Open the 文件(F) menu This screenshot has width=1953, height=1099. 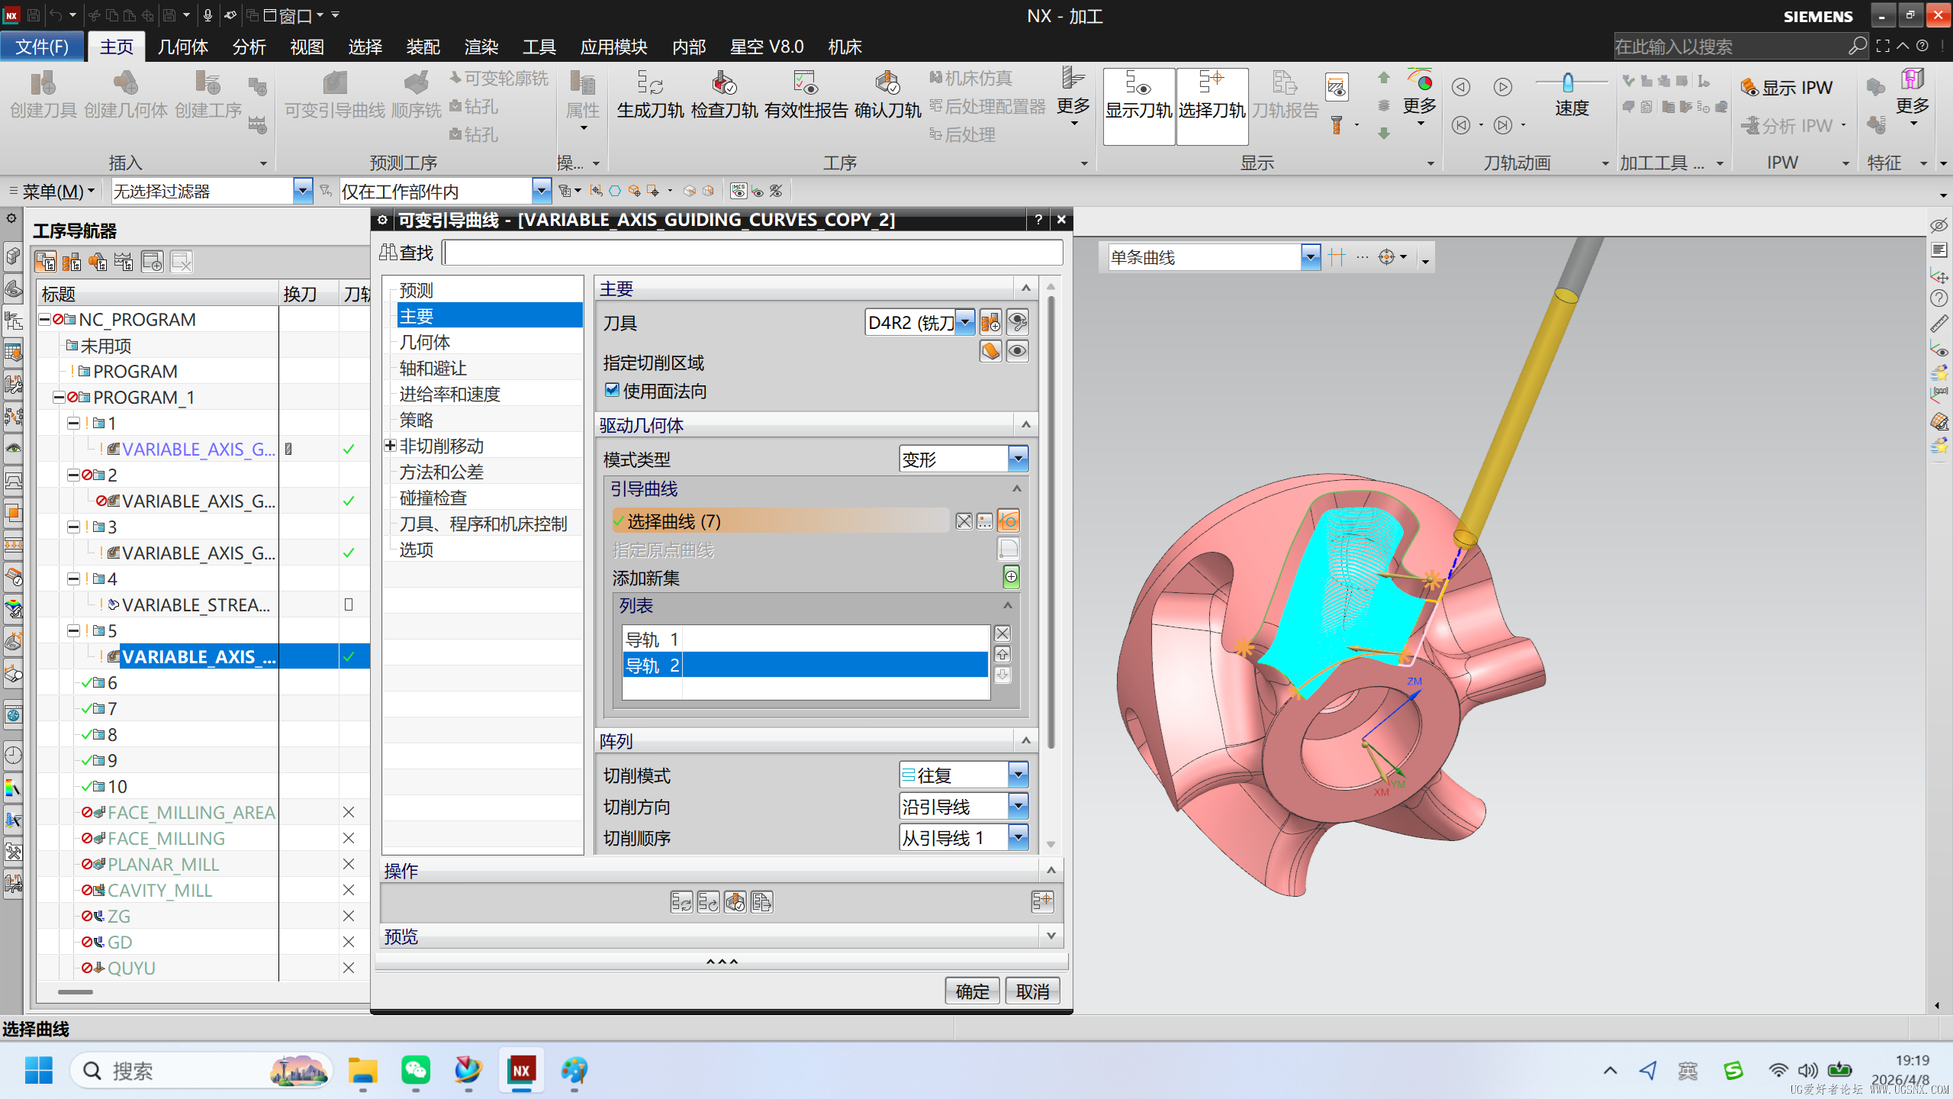(42, 47)
